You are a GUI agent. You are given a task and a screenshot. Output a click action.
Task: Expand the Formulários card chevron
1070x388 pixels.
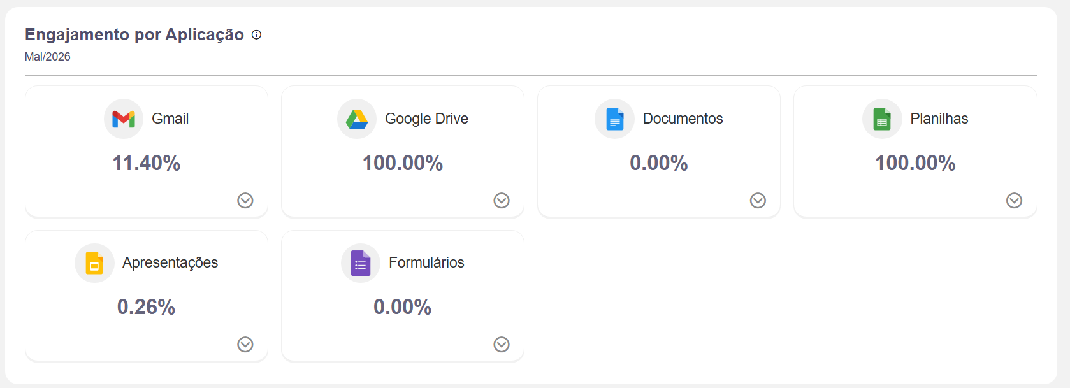502,345
